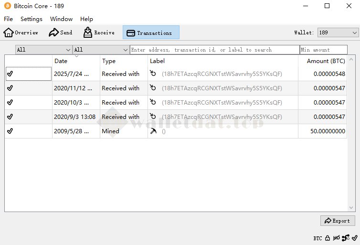Screen dimensions: 360x245
Task: Click the pickaxe icon in Mined row
Action: (153, 131)
